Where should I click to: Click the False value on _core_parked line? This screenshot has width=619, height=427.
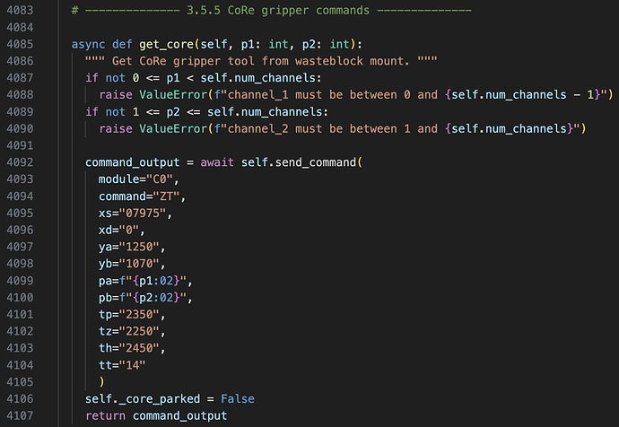(x=238, y=399)
